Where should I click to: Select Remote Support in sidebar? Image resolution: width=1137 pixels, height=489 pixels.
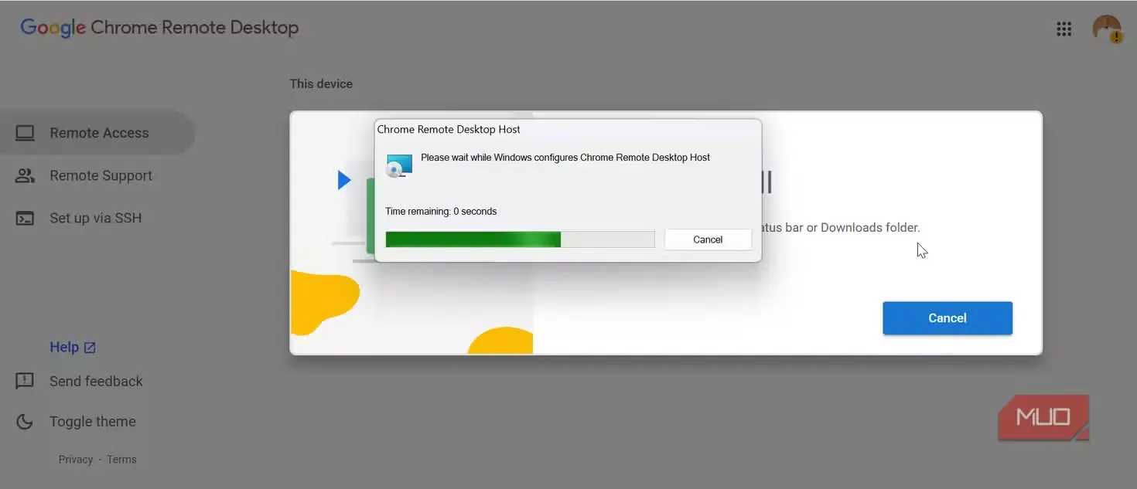coord(101,175)
